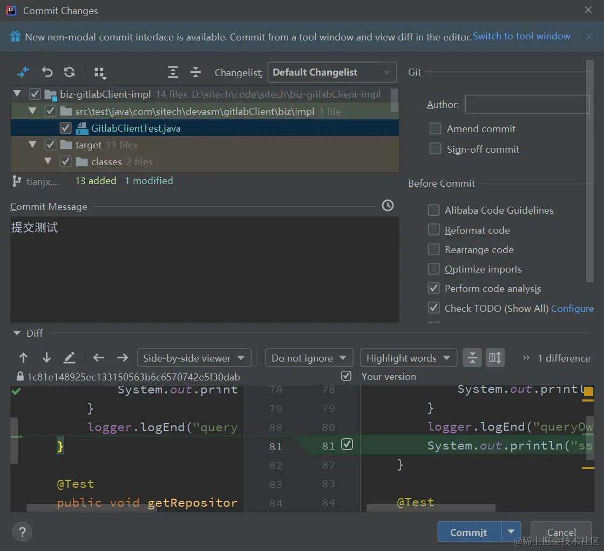Click the Cancel button
This screenshot has height=551, width=604.
point(561,532)
